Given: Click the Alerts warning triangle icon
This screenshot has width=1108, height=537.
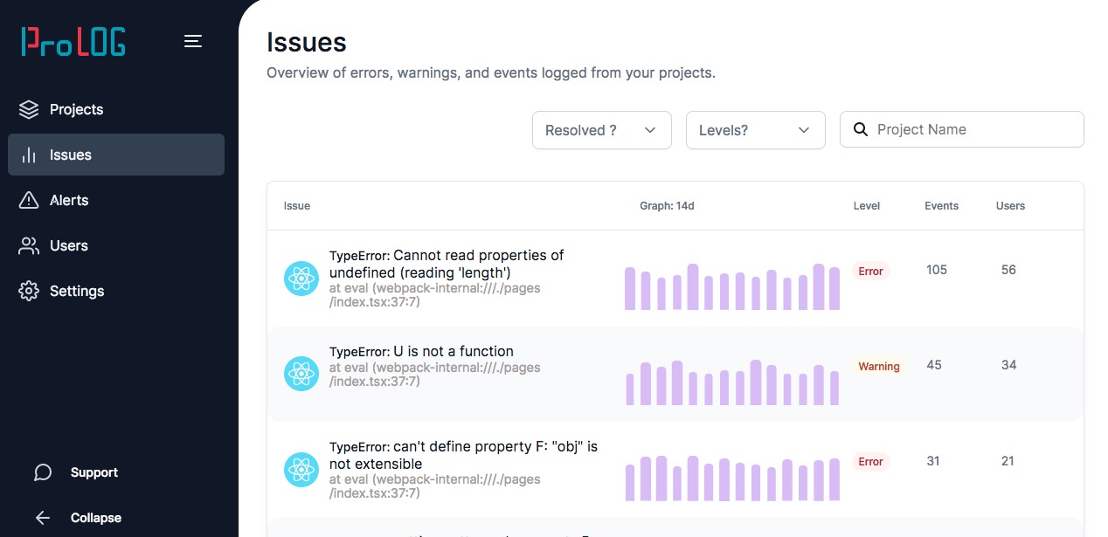Looking at the screenshot, I should 29,200.
